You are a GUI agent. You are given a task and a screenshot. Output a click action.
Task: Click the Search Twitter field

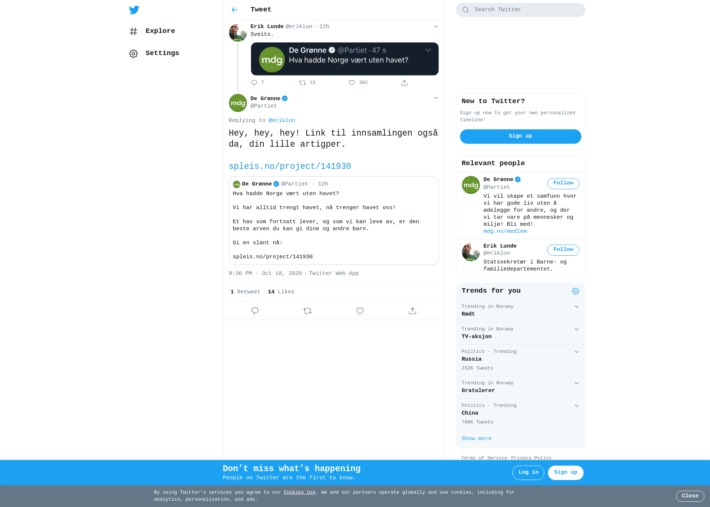click(520, 10)
